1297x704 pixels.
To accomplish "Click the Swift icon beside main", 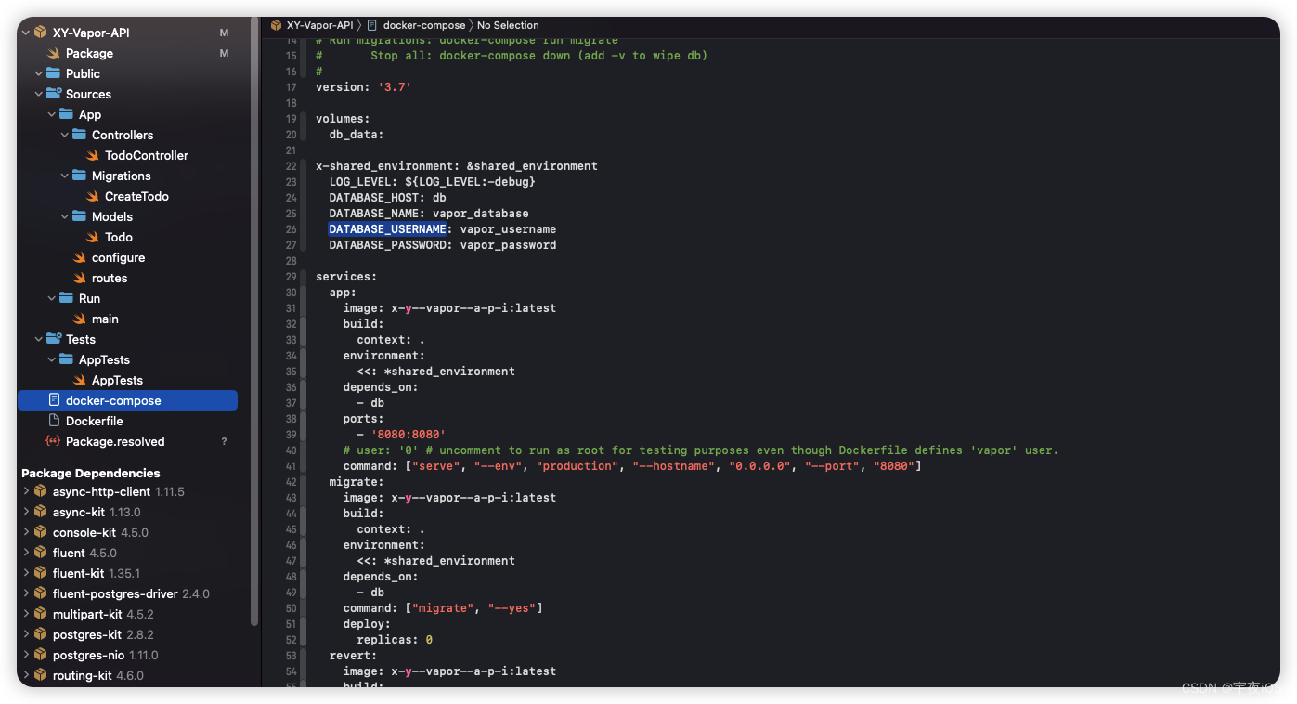I will [x=80, y=319].
